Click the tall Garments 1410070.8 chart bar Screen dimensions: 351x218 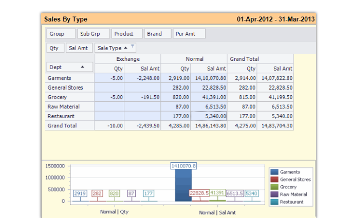click(x=183, y=185)
